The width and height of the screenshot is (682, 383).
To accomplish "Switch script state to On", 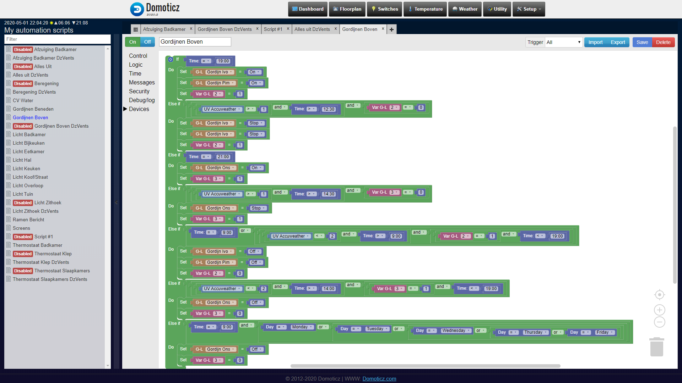I will [x=132, y=42].
